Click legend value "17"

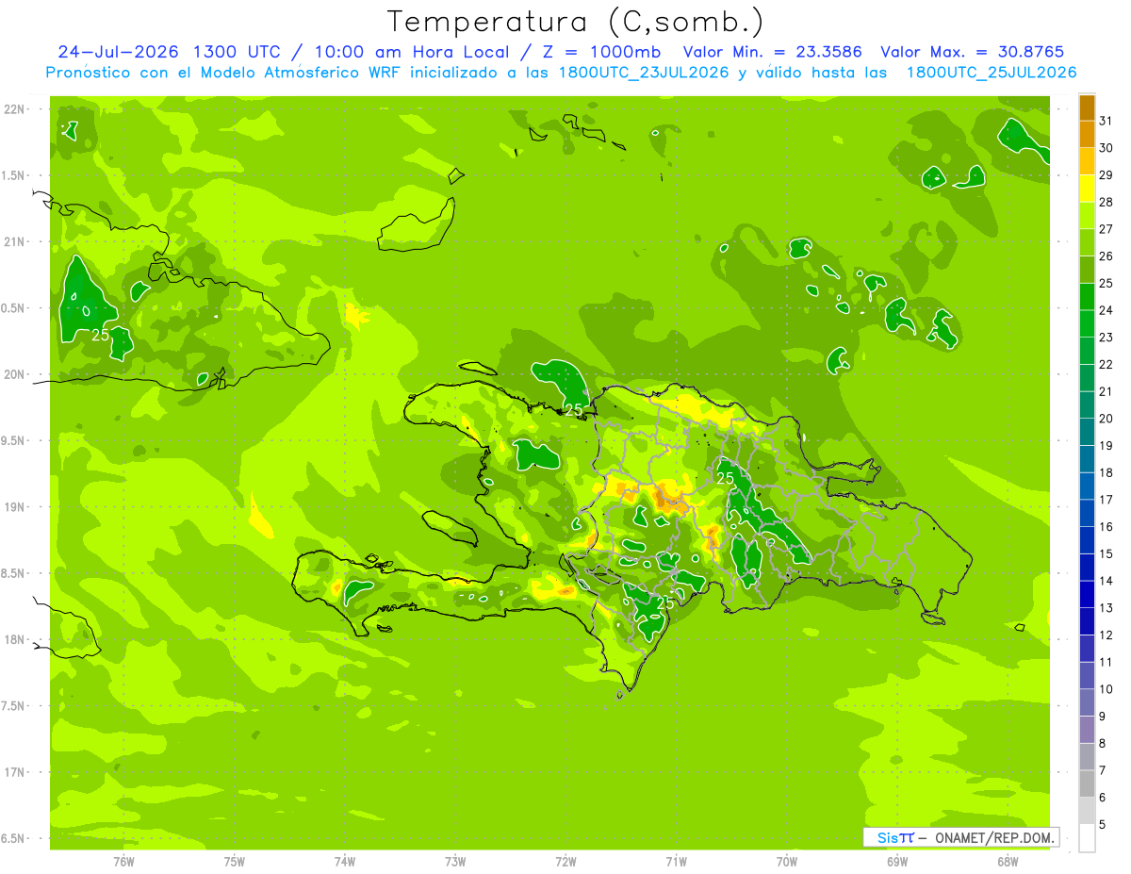coord(1106,500)
